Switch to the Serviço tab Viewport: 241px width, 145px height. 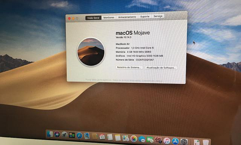[158, 16]
